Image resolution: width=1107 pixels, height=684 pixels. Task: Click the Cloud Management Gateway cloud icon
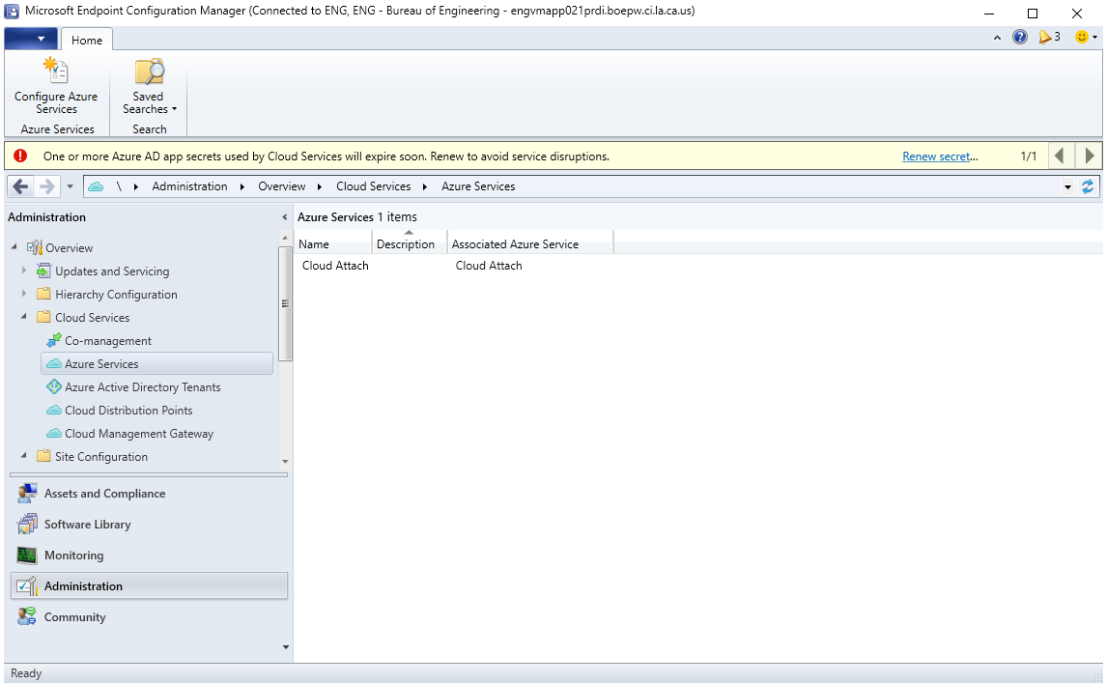[x=54, y=433]
